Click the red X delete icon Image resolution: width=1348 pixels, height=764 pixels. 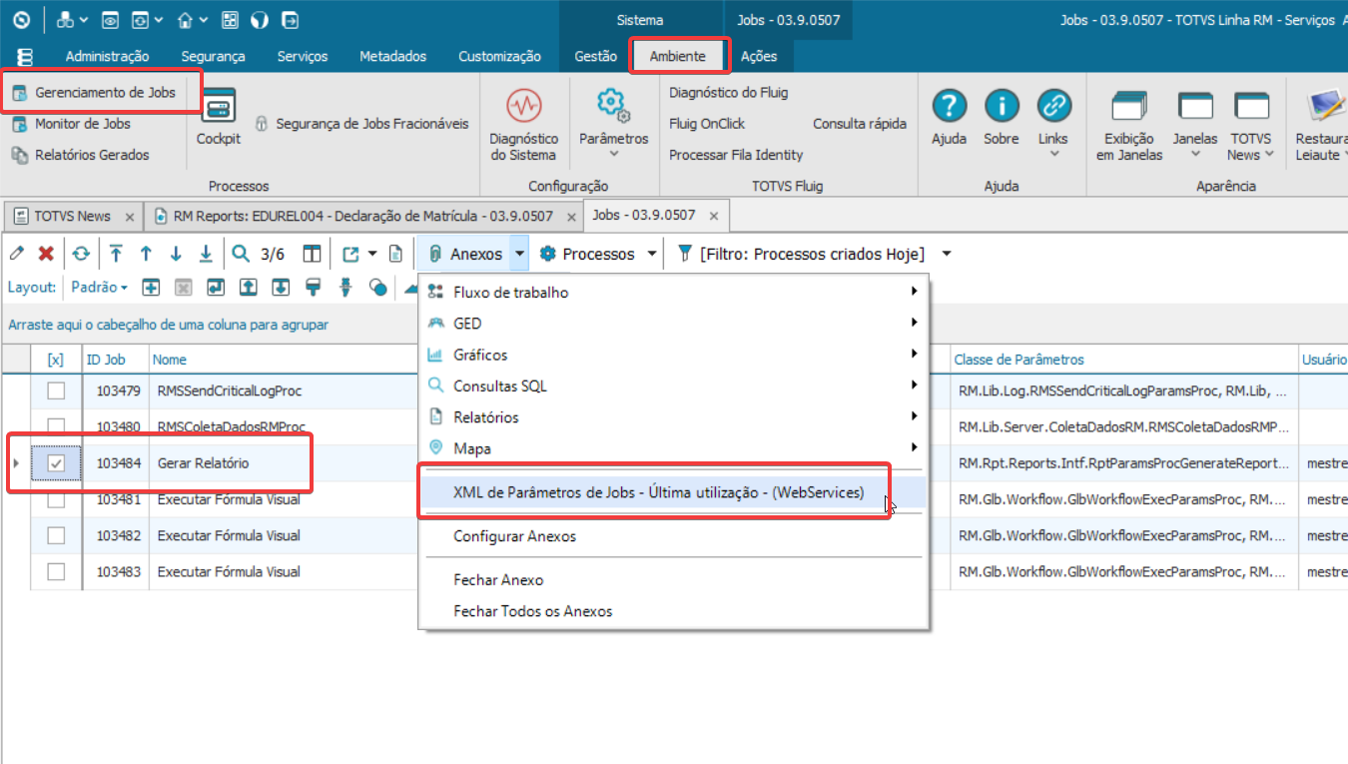tap(46, 254)
